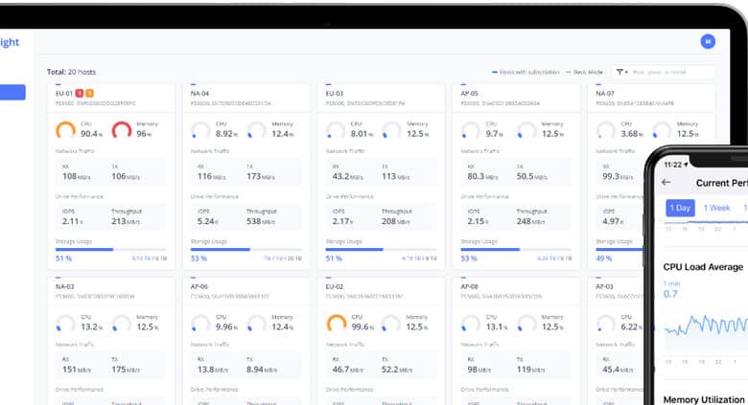Screen dimensions: 748x405
Task: Focus the host search input field
Action: click(x=672, y=72)
